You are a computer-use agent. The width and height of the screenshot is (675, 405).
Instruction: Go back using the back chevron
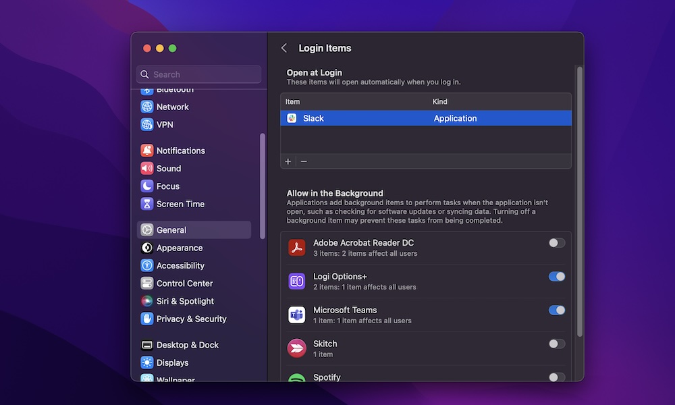pos(284,49)
